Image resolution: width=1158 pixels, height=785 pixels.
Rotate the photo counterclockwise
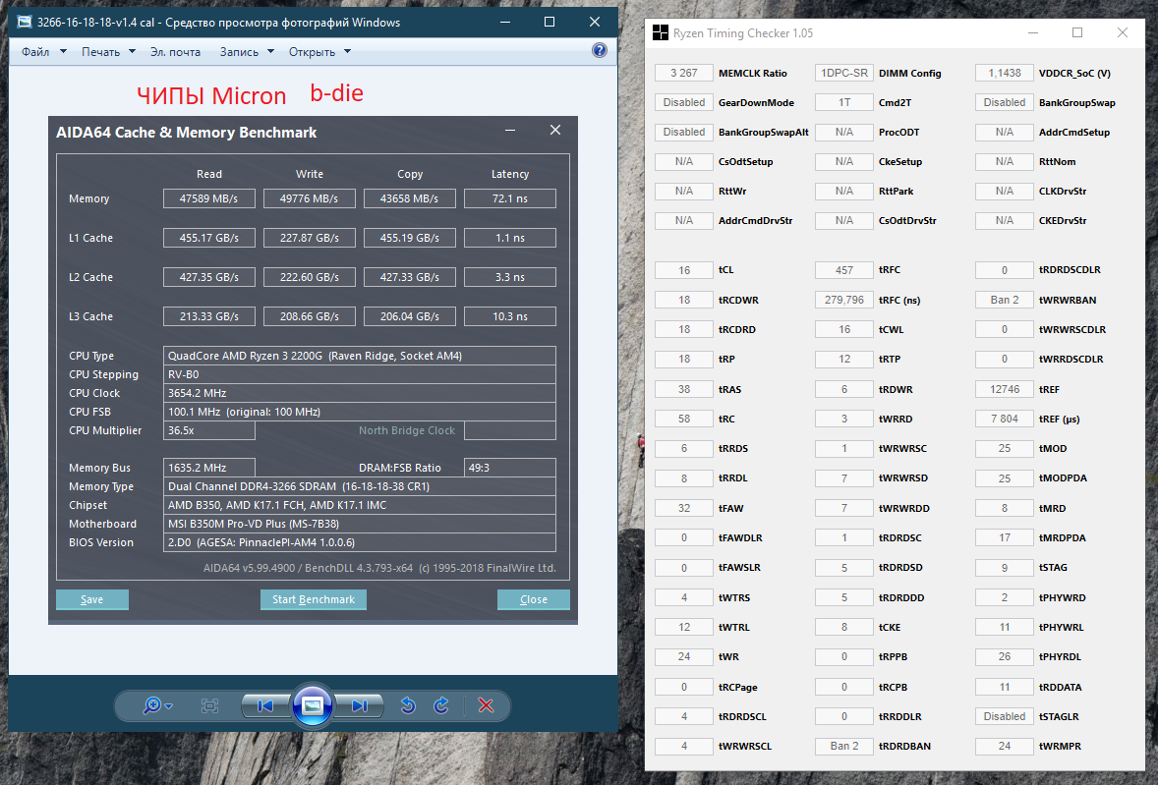click(x=408, y=706)
